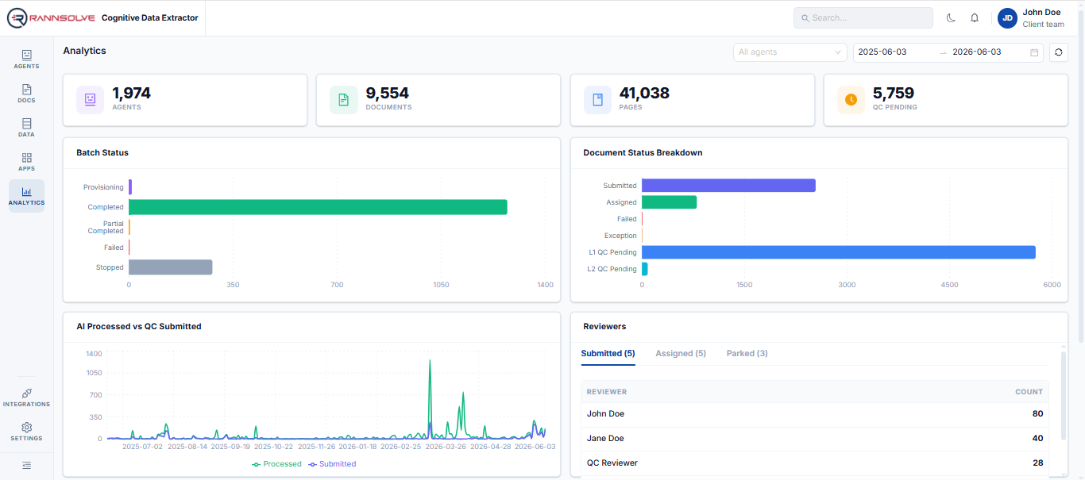Click the L2 QC Pending bar
This screenshot has width=1085, height=480.
pos(645,269)
